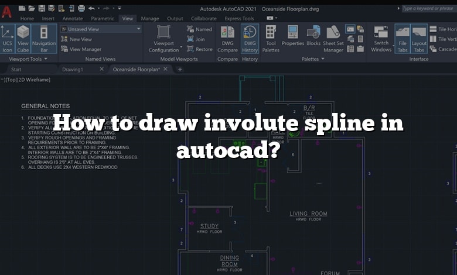This screenshot has width=457, height=275.
Task: Toggle the DWG History palette
Action: 250,39
